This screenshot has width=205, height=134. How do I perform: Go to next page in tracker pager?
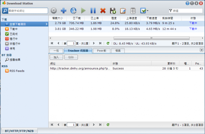click(x=94, y=125)
